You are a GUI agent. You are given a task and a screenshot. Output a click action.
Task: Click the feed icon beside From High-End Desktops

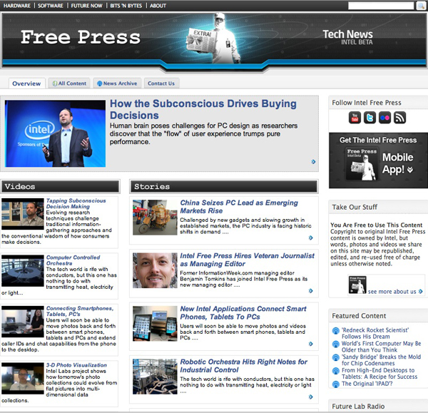[336, 371]
